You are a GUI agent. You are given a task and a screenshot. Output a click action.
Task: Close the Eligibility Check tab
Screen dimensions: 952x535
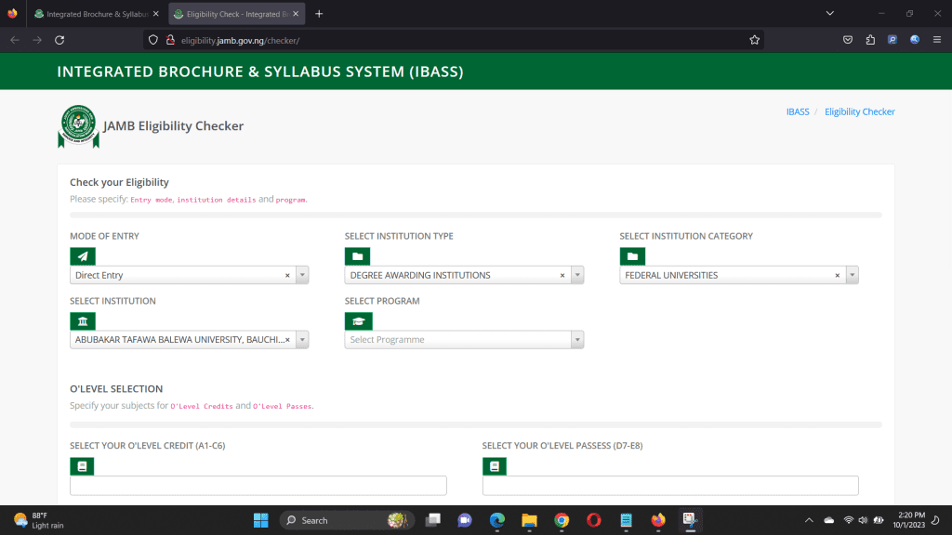click(x=296, y=14)
